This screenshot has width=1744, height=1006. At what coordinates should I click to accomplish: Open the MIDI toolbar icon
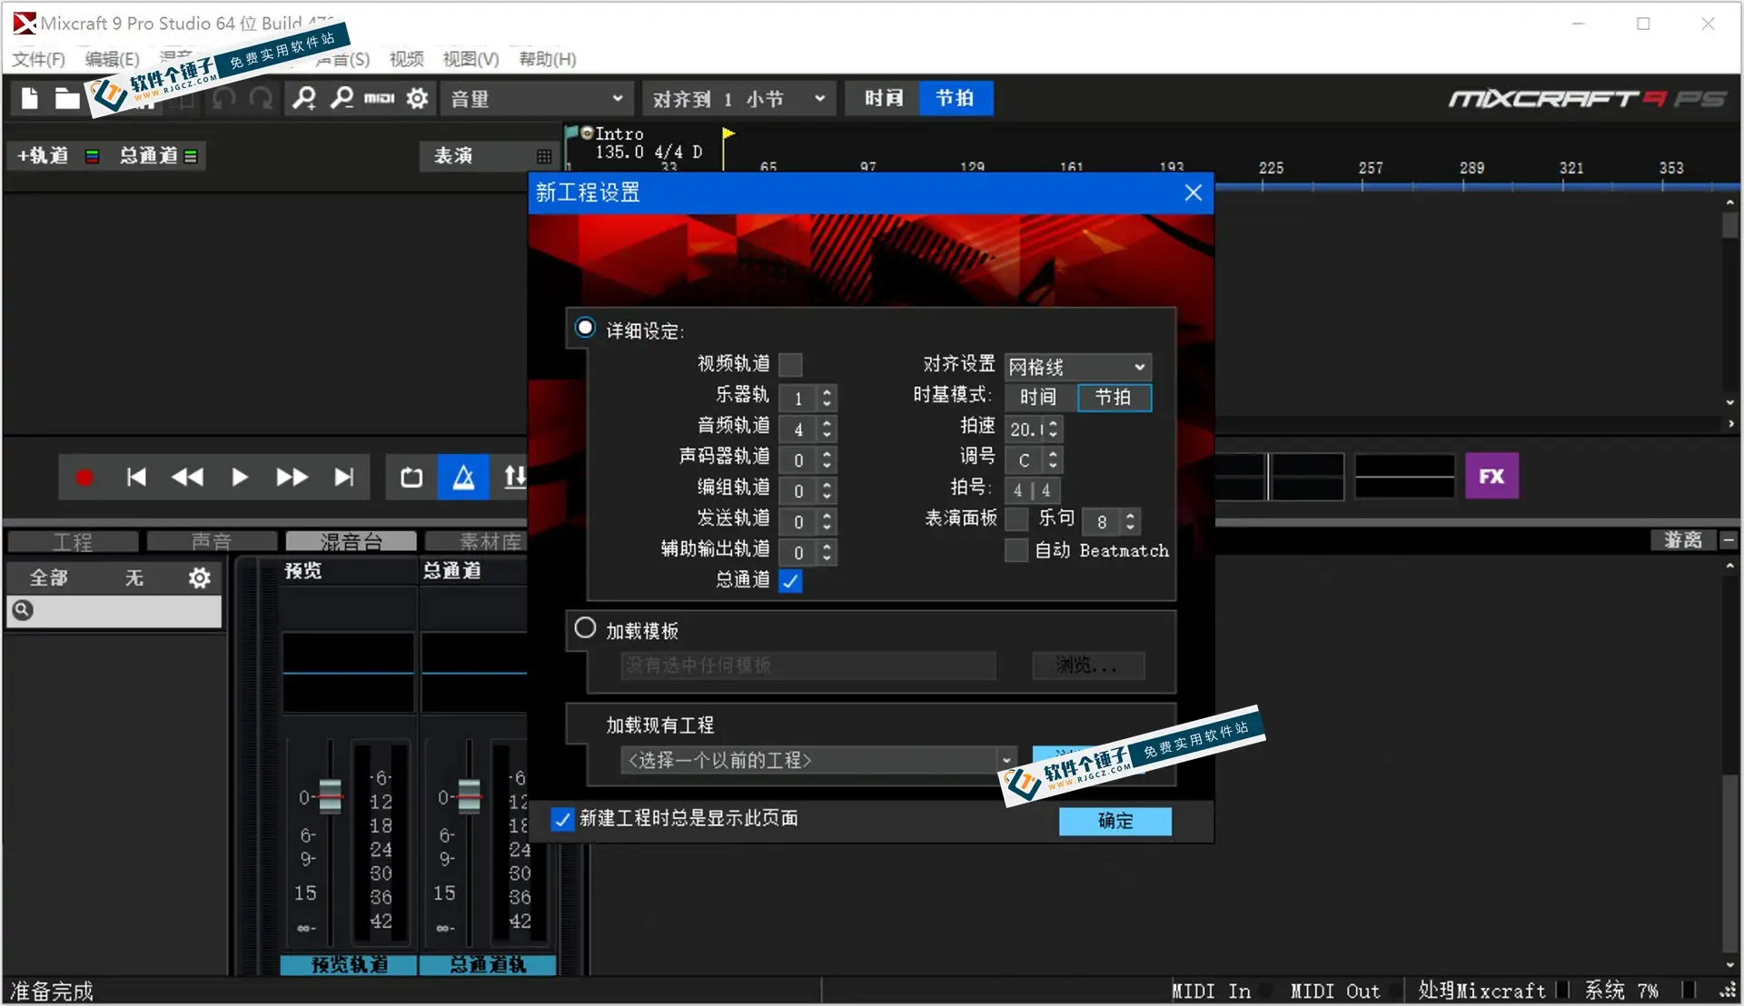[381, 98]
